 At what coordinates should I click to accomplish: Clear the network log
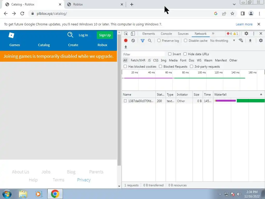pyautogui.click(x=133, y=41)
